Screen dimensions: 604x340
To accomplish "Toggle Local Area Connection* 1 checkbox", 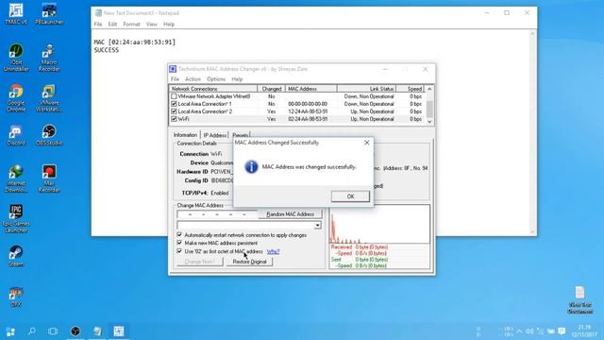I will coord(174,104).
